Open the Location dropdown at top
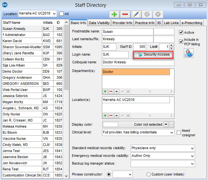This screenshot has width=208, height=180. (54, 14)
